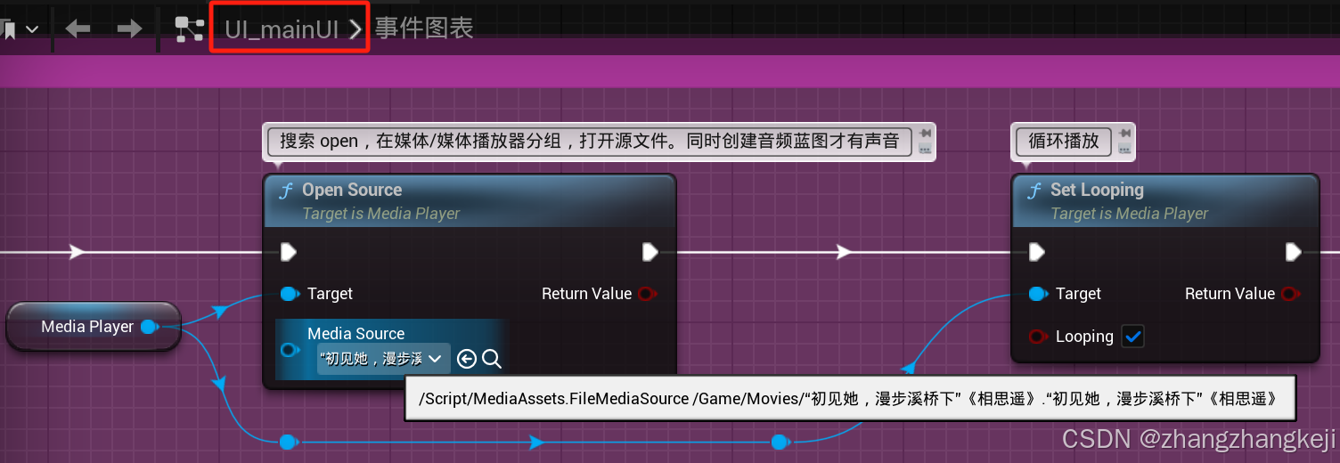Click Set Looping Target pin
Viewport: 1340px width, 463px height.
pos(1038,294)
